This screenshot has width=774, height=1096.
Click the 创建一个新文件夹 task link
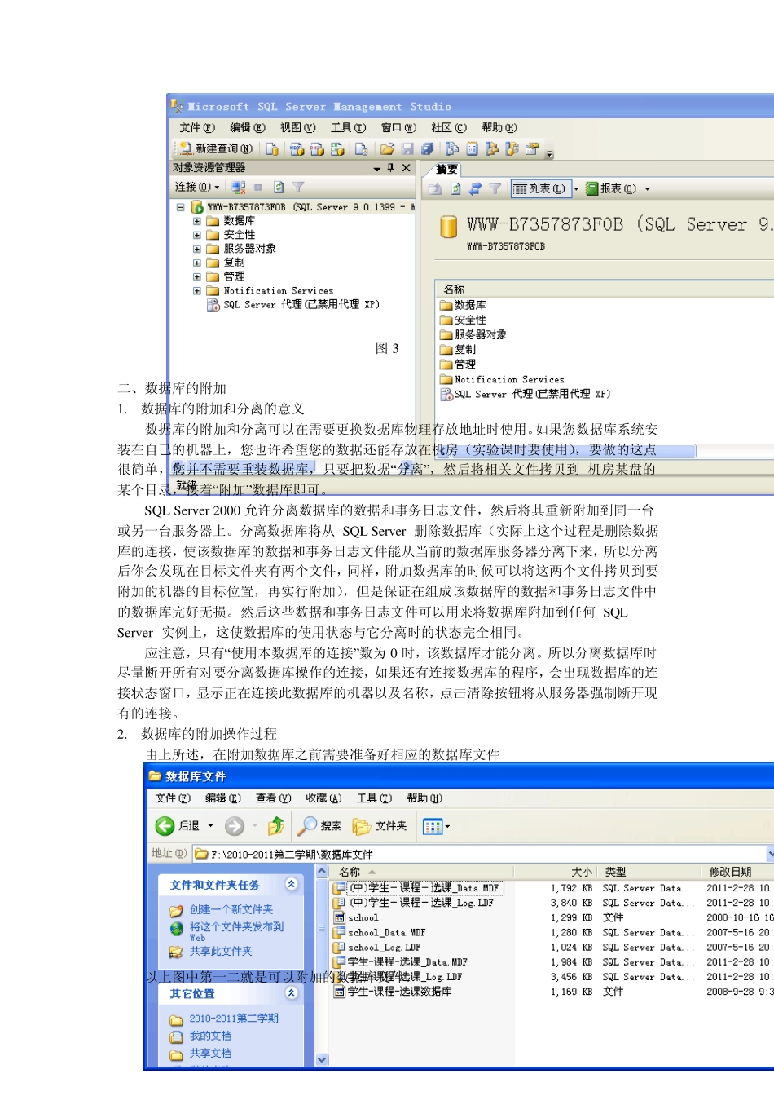click(231, 909)
